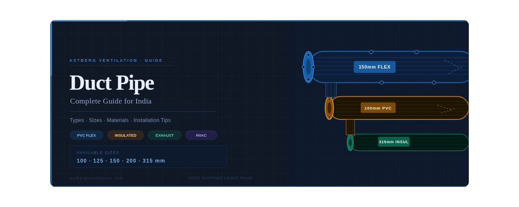Click the Duct Pipe headline
Image resolution: width=519 pixels, height=207 pixels.
(112, 82)
